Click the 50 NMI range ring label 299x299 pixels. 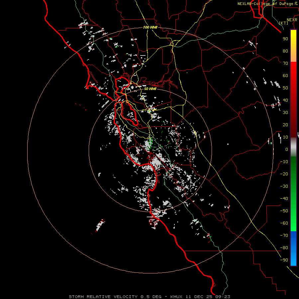[150, 89]
